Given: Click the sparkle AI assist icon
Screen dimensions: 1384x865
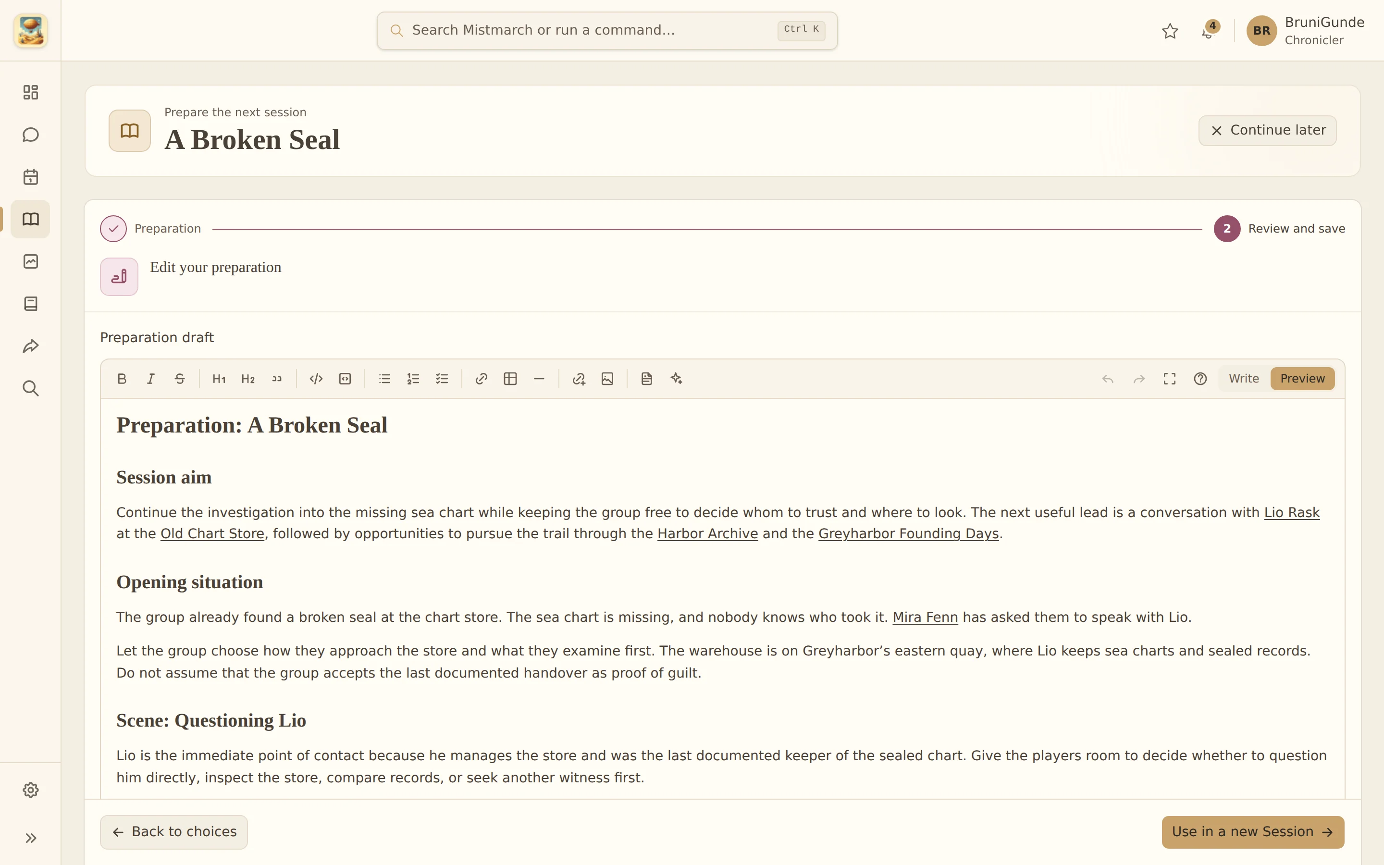Looking at the screenshot, I should 676,379.
